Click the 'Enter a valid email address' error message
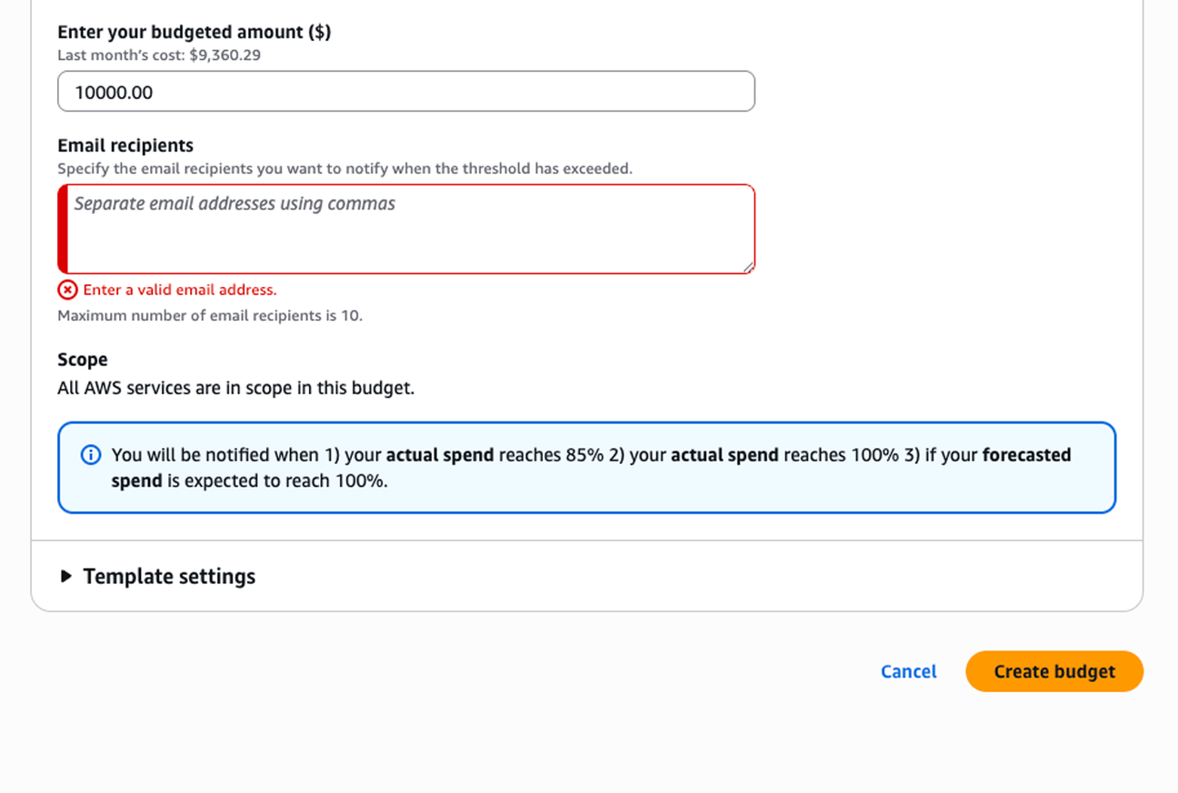This screenshot has width=1178, height=793. [x=180, y=290]
